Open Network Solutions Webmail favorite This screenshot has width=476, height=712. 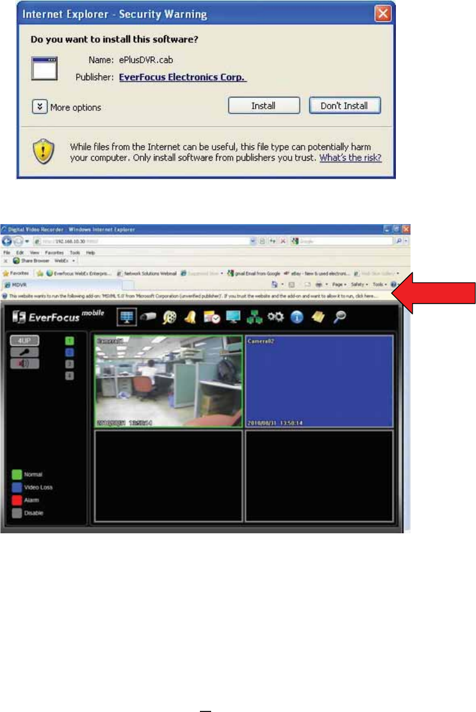tap(148, 273)
